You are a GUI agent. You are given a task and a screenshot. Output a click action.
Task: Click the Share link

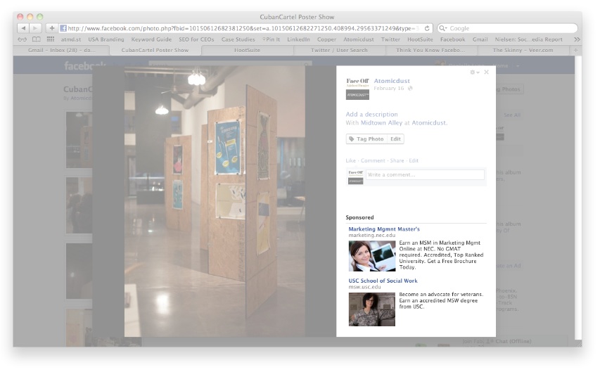coord(397,160)
